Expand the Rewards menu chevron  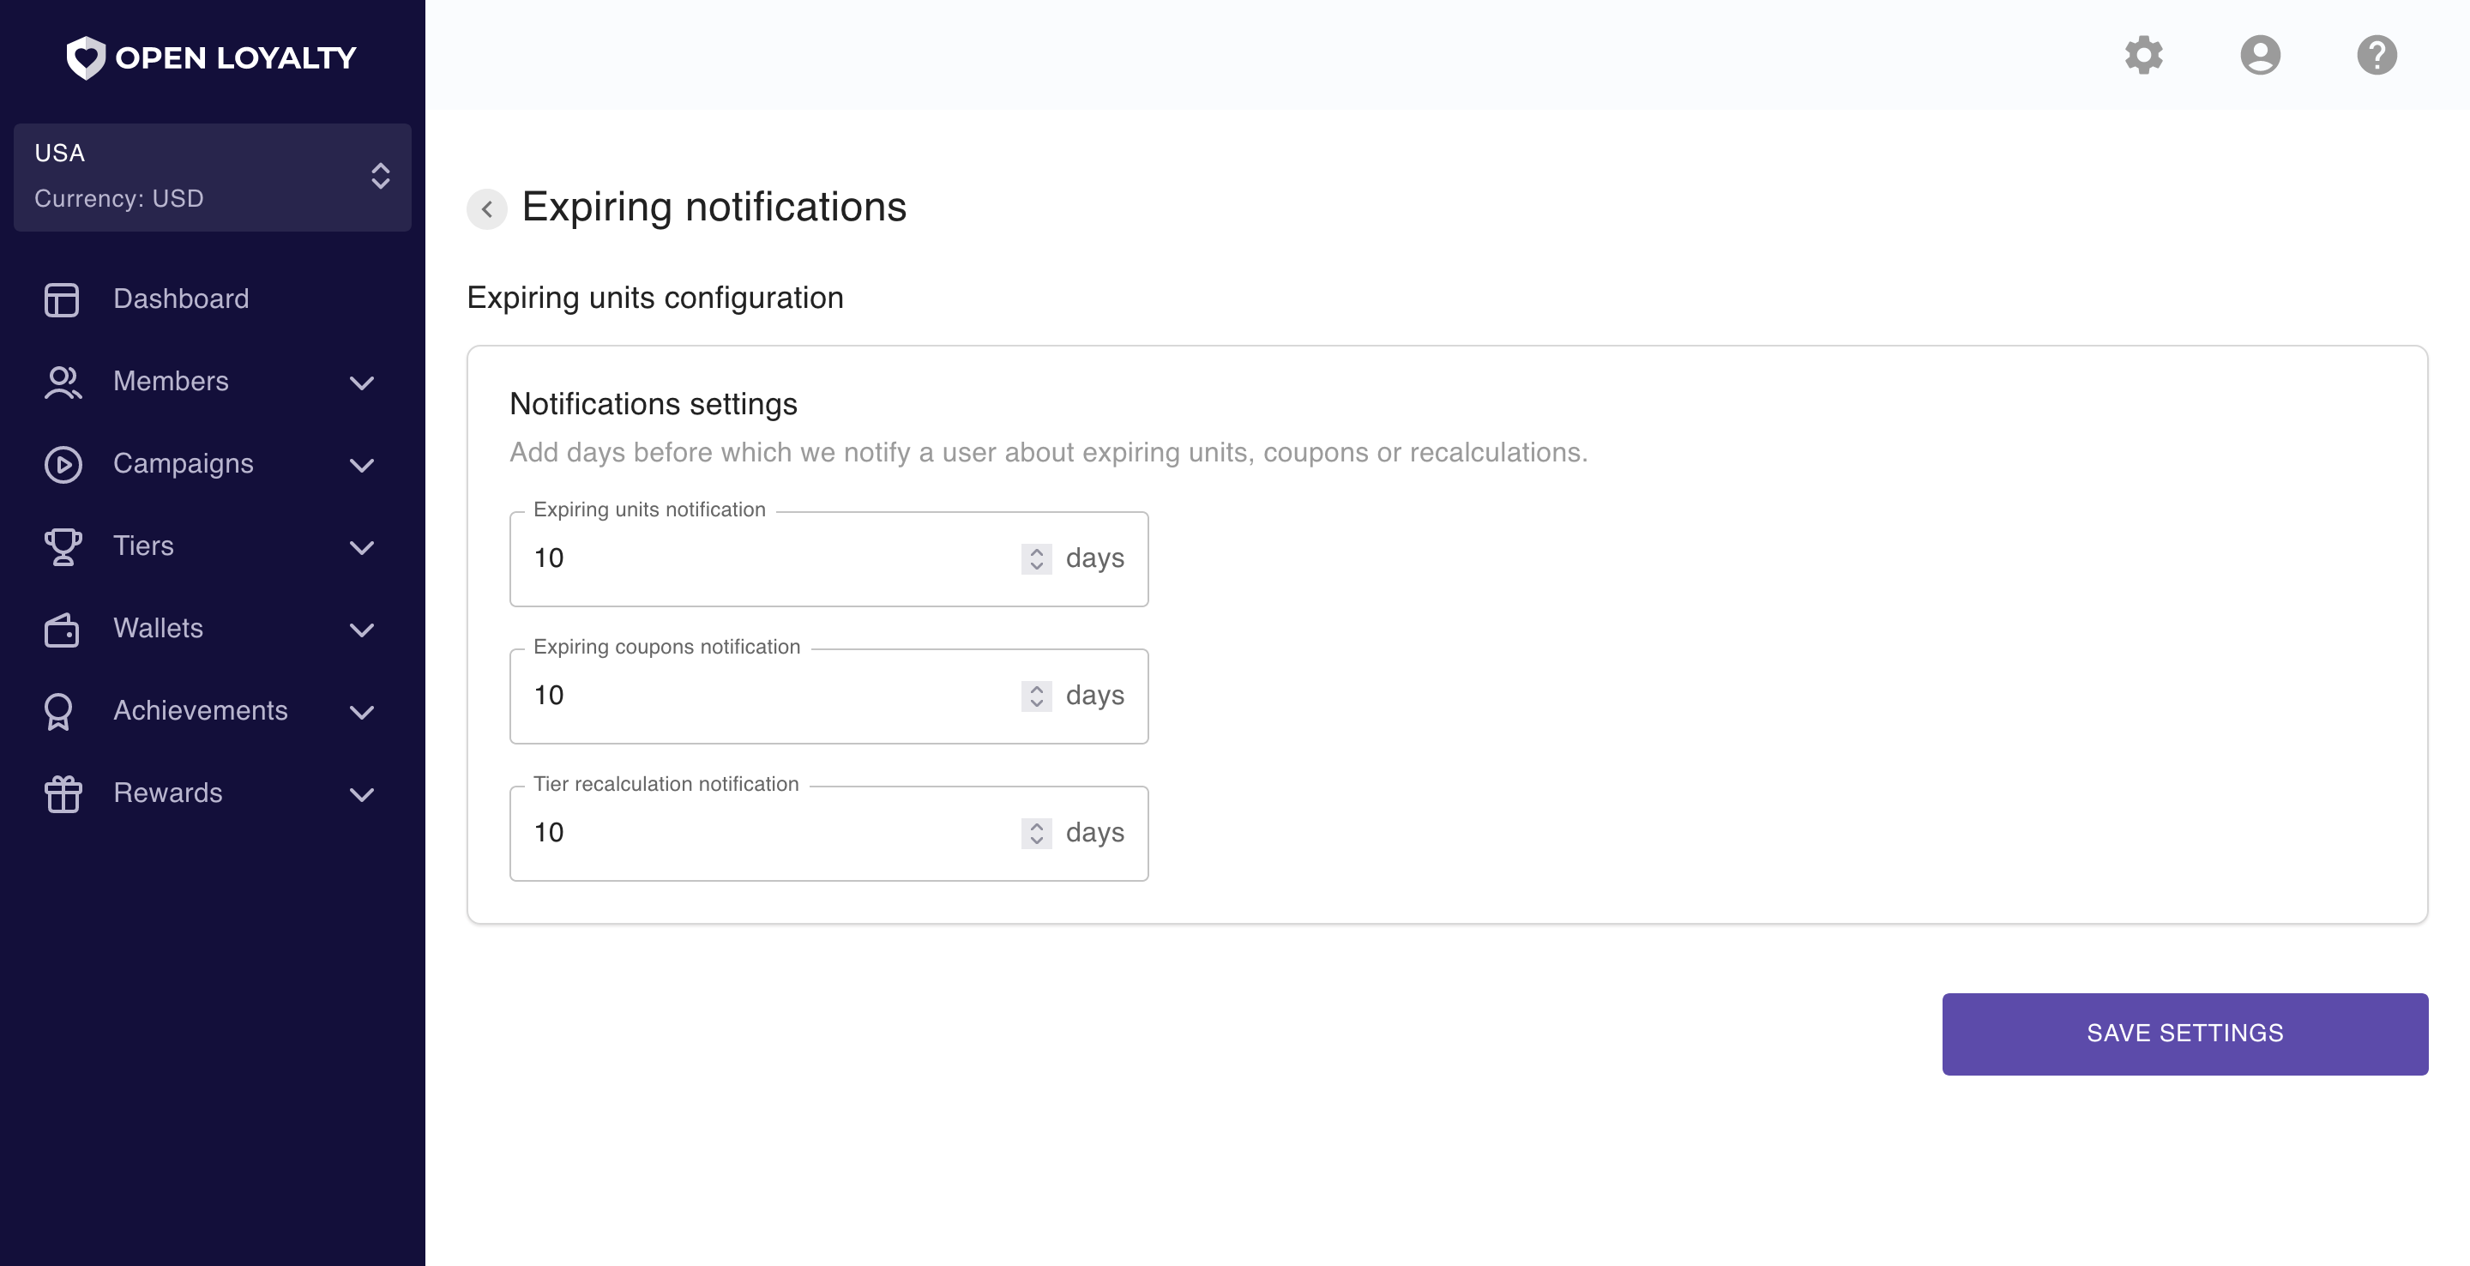[x=361, y=794]
